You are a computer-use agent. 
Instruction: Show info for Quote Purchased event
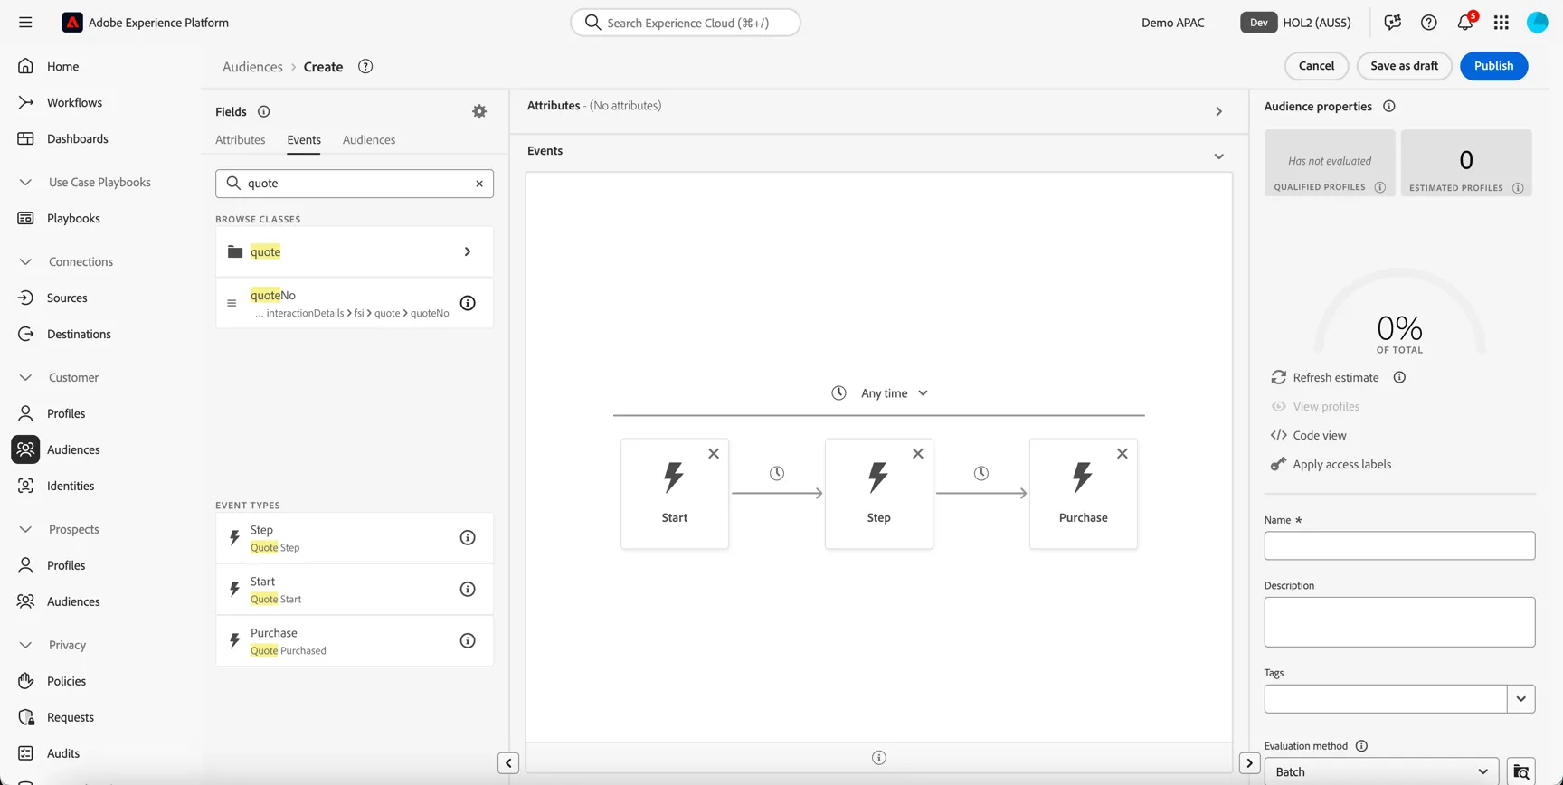[468, 641]
